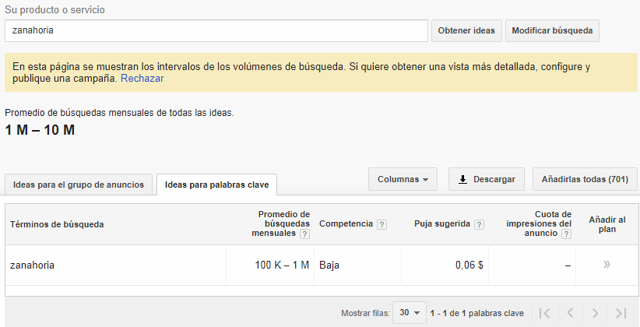Click the Añadir al plan column header
The image size is (640, 327).
click(x=607, y=224)
